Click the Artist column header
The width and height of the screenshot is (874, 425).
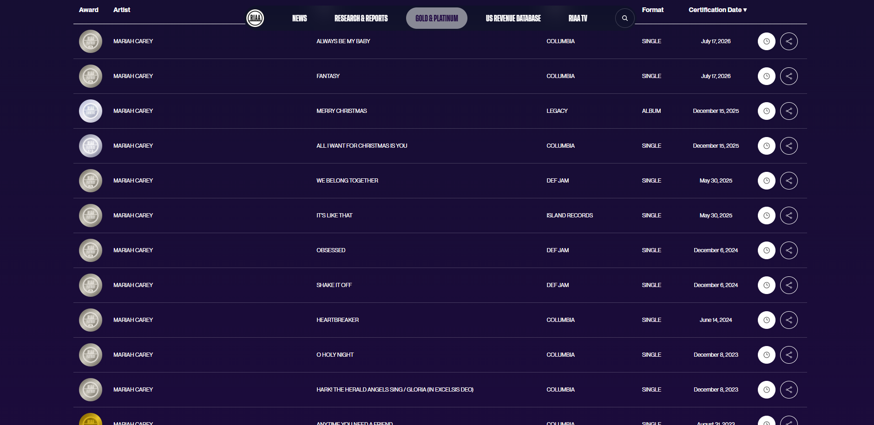pos(122,10)
